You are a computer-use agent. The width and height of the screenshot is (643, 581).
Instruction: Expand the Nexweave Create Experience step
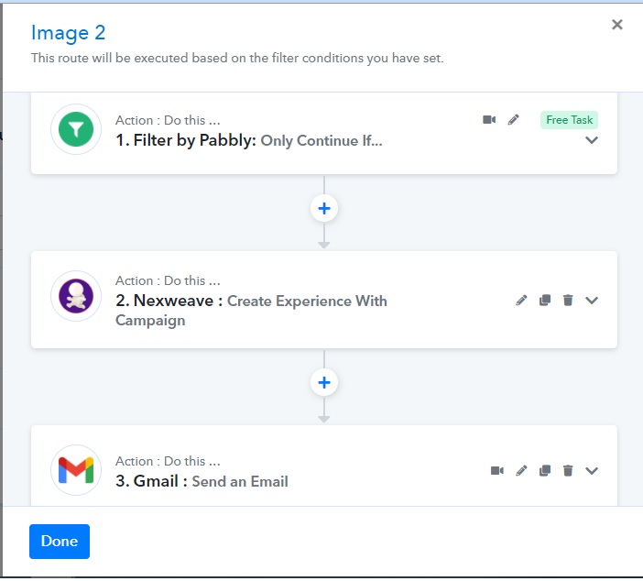(592, 301)
